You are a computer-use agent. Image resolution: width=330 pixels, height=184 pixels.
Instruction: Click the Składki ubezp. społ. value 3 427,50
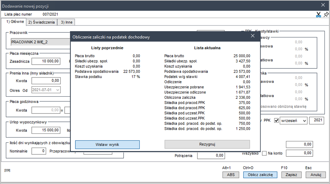(243, 61)
